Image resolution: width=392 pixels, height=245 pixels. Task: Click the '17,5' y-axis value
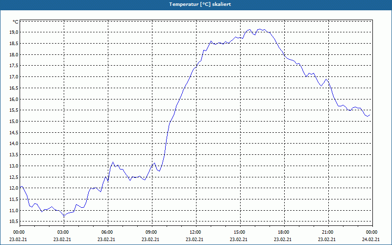pos(14,66)
